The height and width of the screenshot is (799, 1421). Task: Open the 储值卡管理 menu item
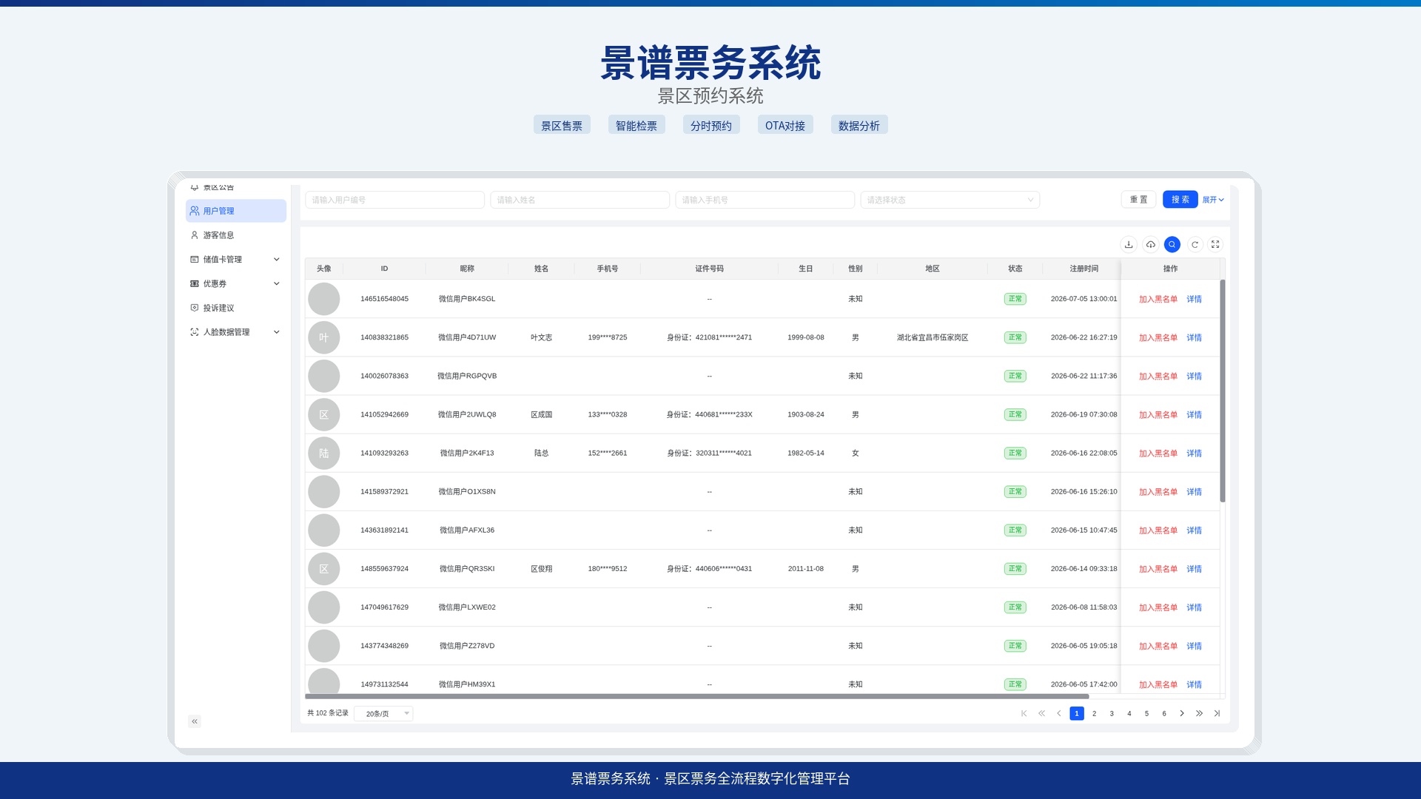[236, 260]
